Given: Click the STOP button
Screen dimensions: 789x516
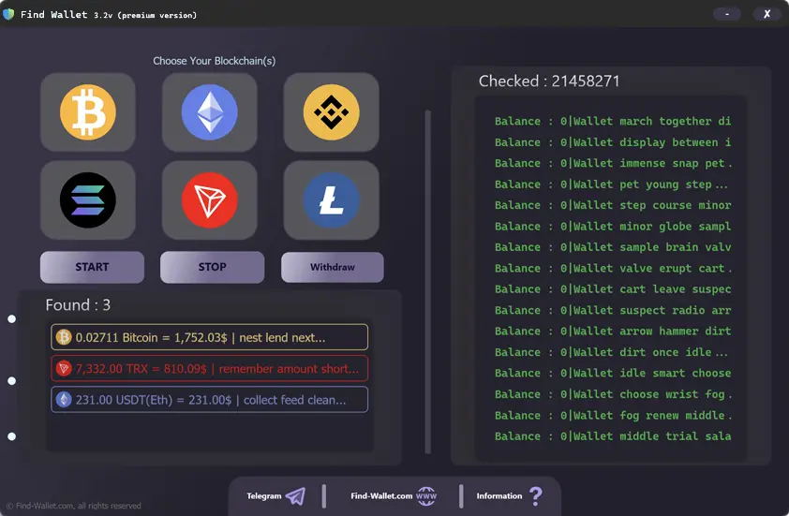Looking at the screenshot, I should coord(213,267).
